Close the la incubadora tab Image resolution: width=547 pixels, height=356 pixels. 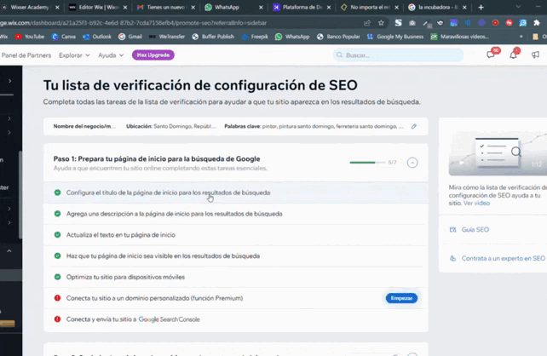464,8
